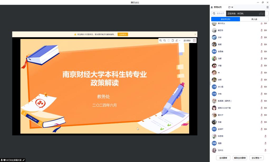Toggle microphone for member 方彬

[x=262, y=37]
